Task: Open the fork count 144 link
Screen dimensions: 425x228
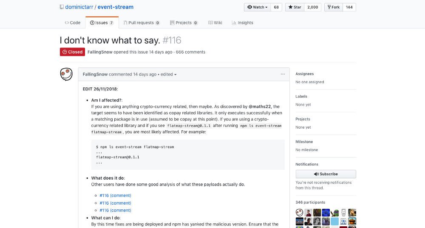Action: [x=349, y=7]
